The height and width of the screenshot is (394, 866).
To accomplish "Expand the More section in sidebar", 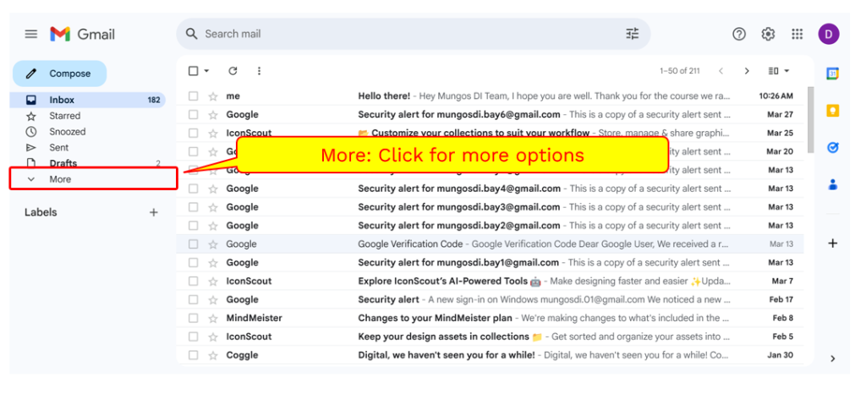I will 60,179.
